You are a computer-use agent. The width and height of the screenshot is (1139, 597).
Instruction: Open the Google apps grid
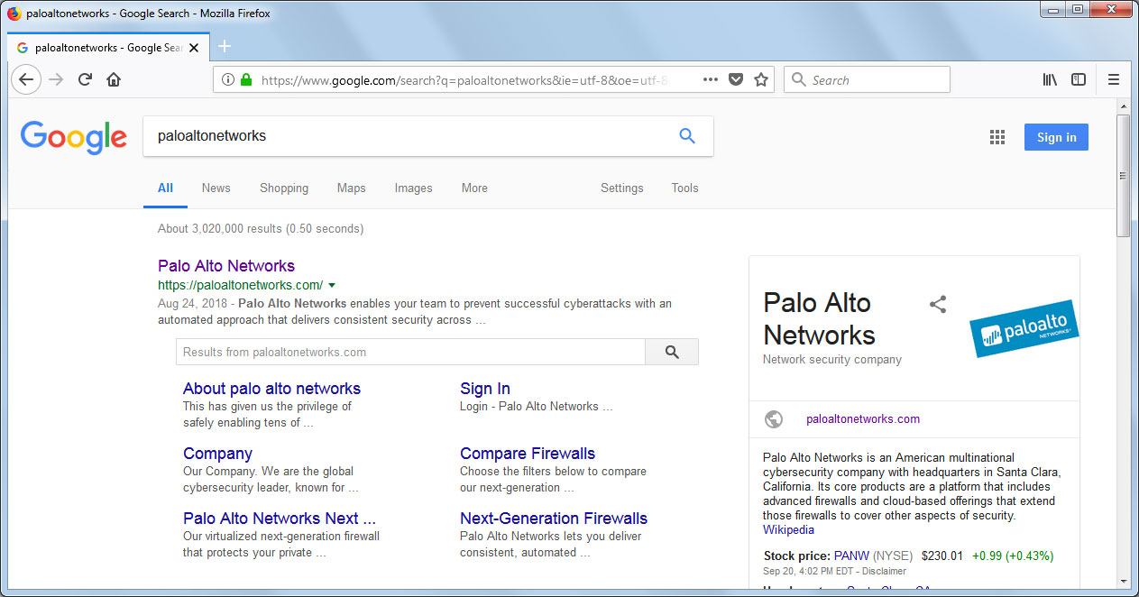click(997, 137)
